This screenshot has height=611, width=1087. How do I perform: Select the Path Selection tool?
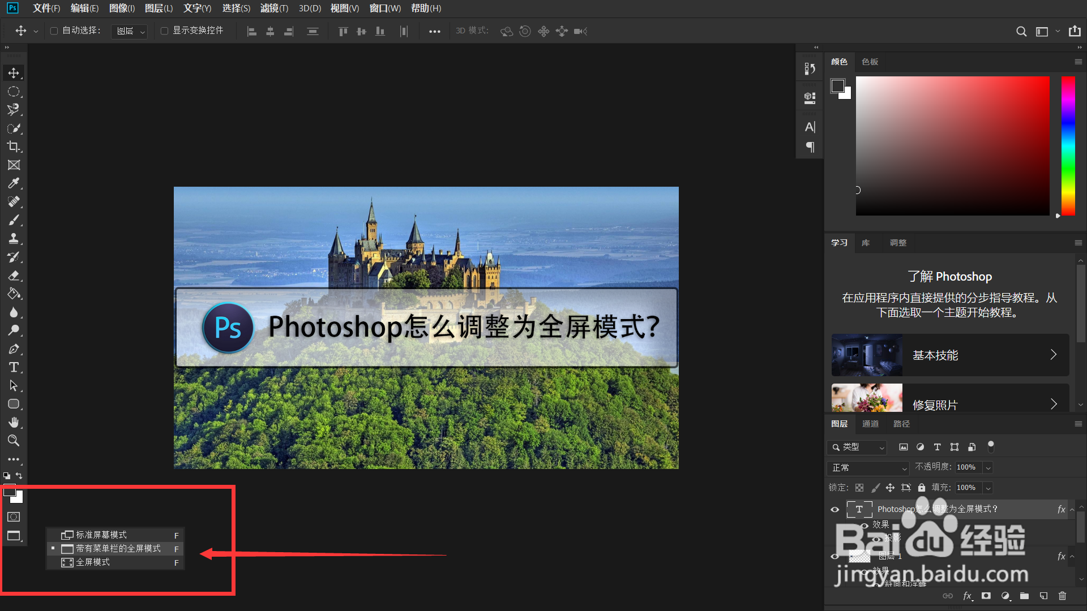tap(14, 386)
